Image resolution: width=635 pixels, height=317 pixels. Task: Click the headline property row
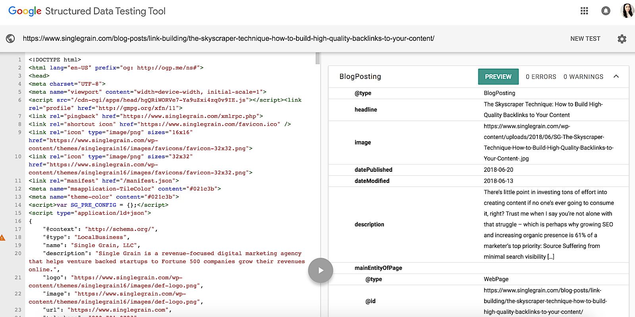point(479,110)
